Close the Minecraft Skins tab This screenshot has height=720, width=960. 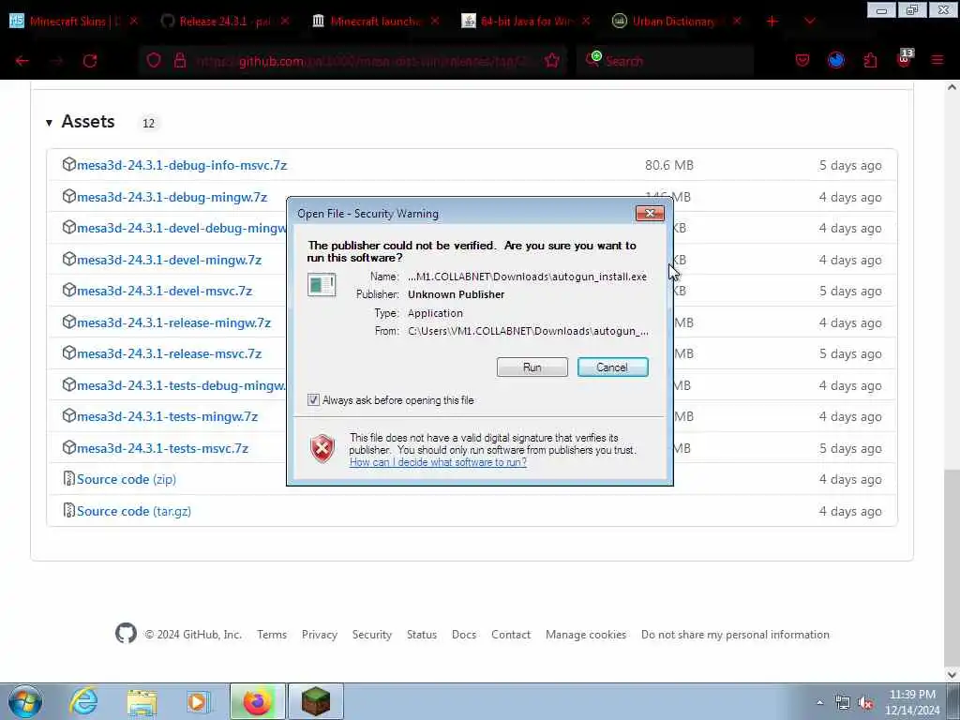click(134, 21)
